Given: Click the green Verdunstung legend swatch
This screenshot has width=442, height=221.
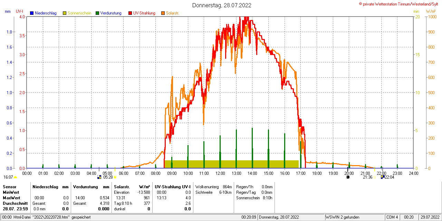Looking at the screenshot, I should (97, 13).
